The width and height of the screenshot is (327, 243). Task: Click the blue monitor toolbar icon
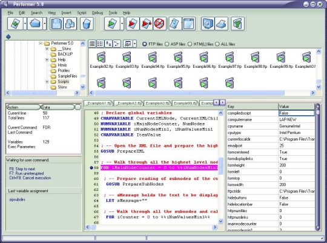pyautogui.click(x=208, y=24)
